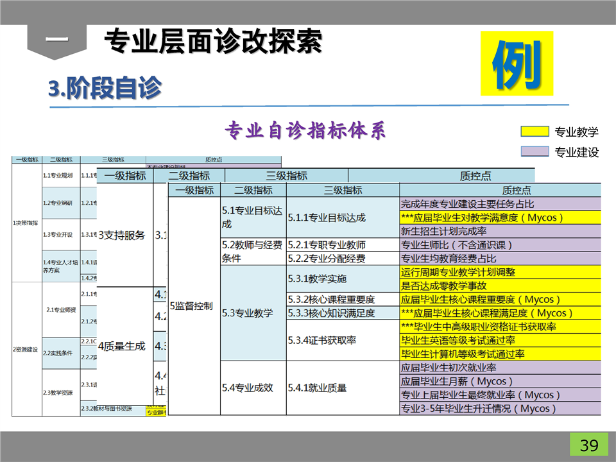Viewport: 616px width, 462px height.
Task: Click the 5.4专业成效 cell
Action: 253,388
